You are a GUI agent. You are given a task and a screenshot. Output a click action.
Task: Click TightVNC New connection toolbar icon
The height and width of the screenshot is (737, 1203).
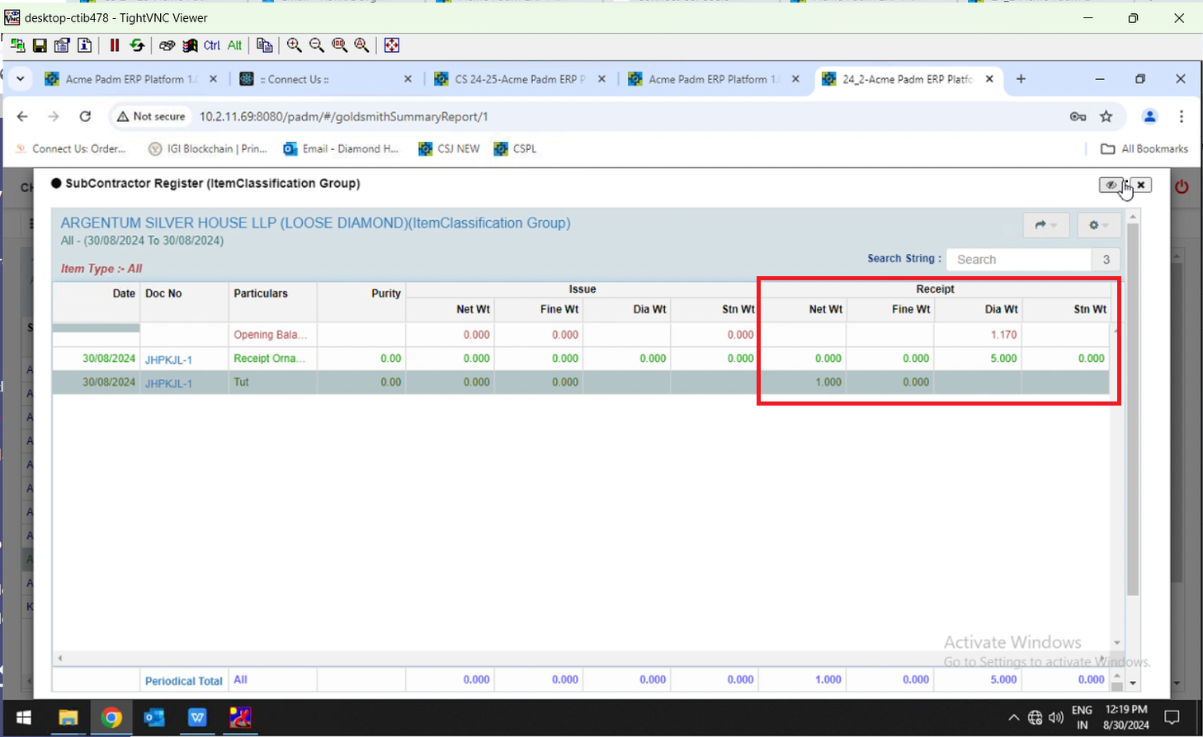tap(17, 45)
